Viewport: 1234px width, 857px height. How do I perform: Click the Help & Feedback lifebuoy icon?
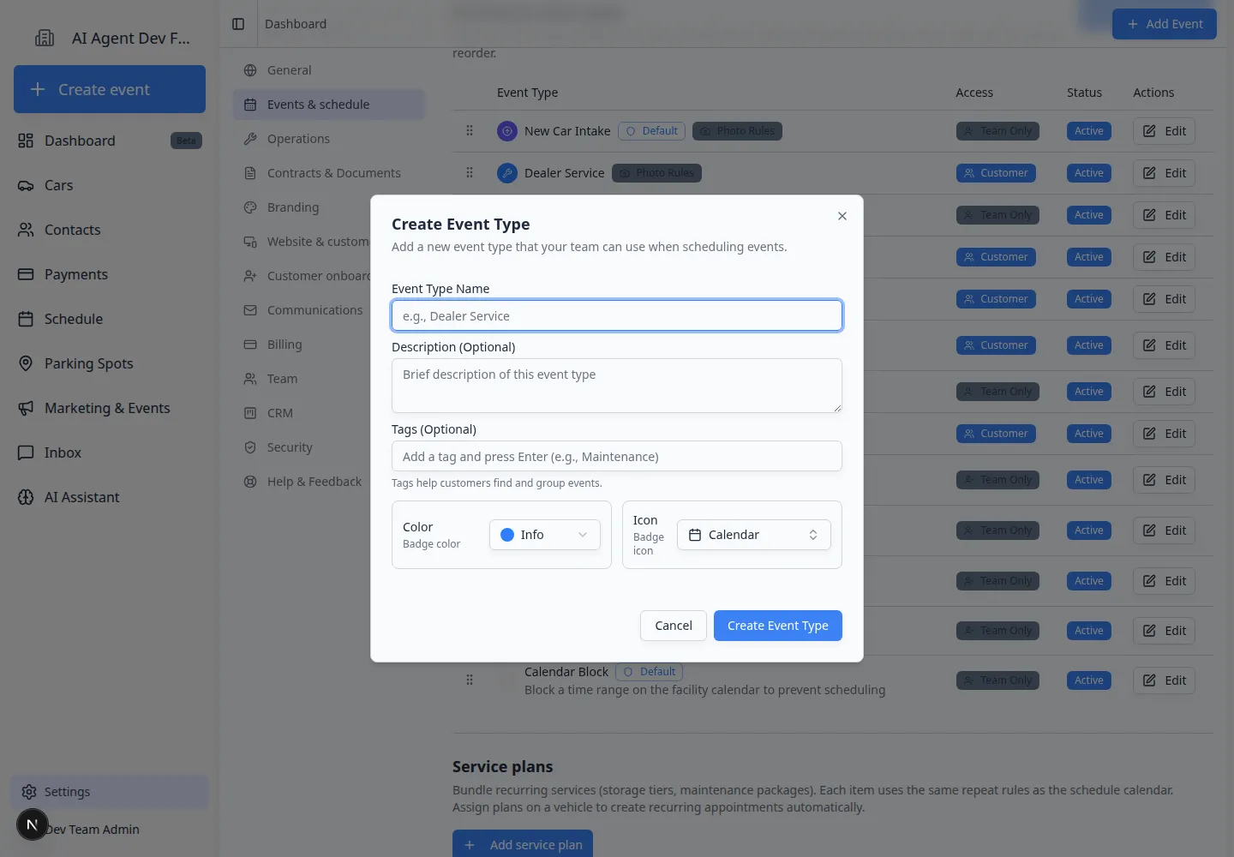[x=250, y=482]
